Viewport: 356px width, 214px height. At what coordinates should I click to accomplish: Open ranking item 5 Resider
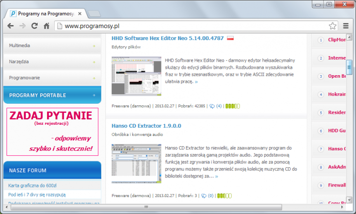click(x=337, y=112)
